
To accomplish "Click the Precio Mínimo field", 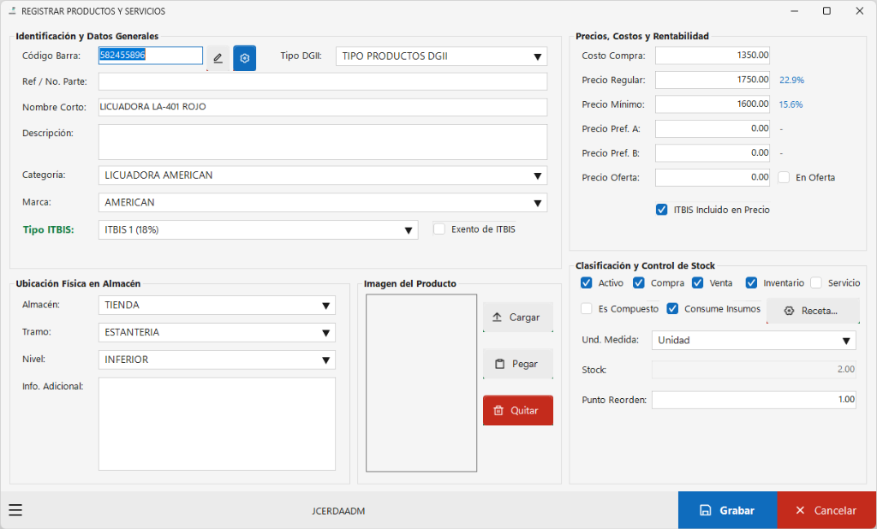I will coord(713,104).
